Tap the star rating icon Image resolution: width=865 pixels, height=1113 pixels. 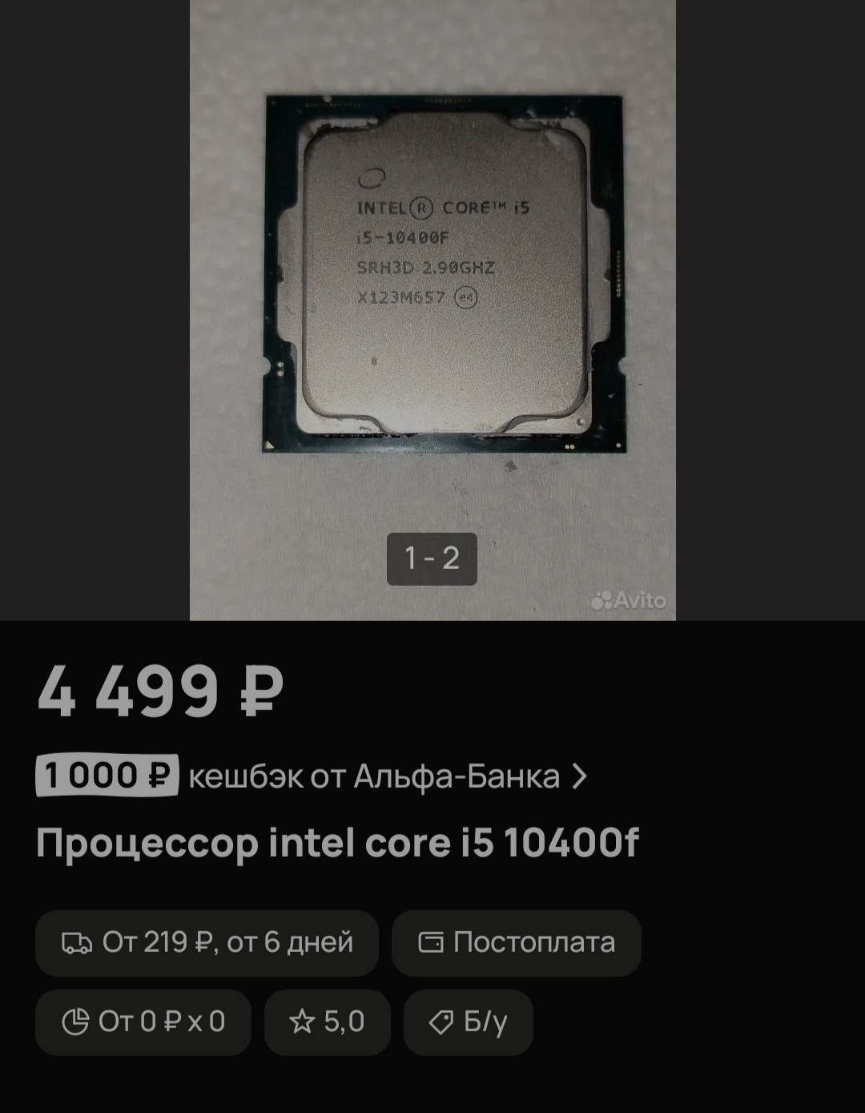coord(302,1022)
